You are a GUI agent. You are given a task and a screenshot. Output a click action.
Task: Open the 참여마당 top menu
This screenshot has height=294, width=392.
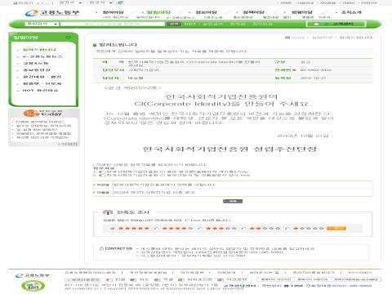coord(114,12)
